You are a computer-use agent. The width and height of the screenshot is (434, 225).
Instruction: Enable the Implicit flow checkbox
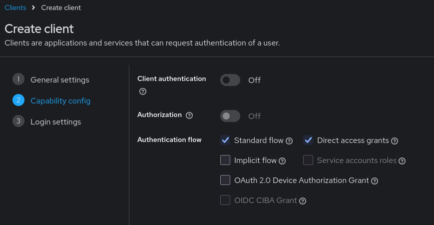[x=225, y=160]
